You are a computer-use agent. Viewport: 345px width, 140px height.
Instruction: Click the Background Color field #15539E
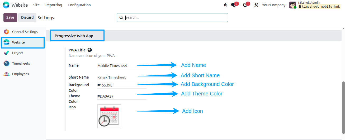[122, 85]
